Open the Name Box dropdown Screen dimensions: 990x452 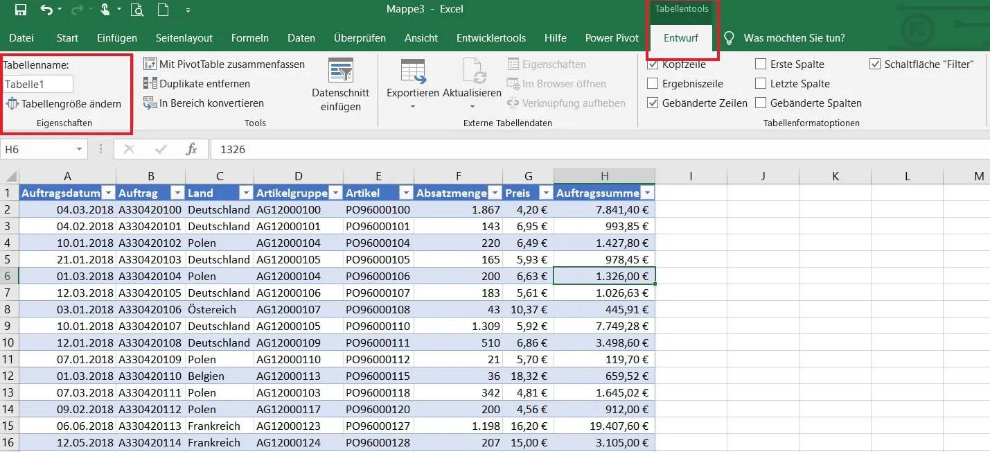click(x=78, y=148)
